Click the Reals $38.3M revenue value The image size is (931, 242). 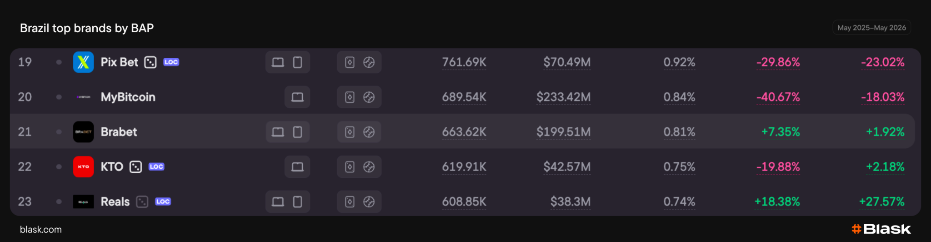tap(571, 202)
